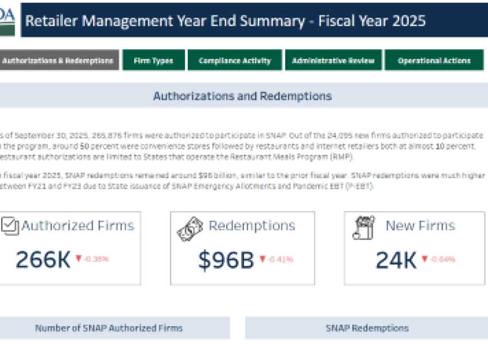Screen dimensions: 488x344
Task: Switch to the Firm Types tab
Action: point(153,60)
